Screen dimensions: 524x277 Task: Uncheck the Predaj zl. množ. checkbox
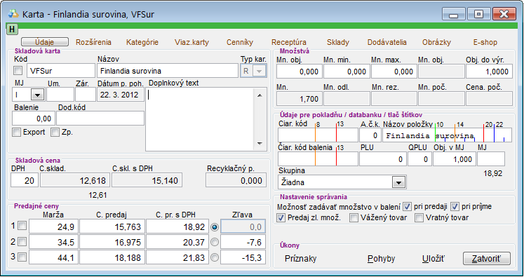281,218
